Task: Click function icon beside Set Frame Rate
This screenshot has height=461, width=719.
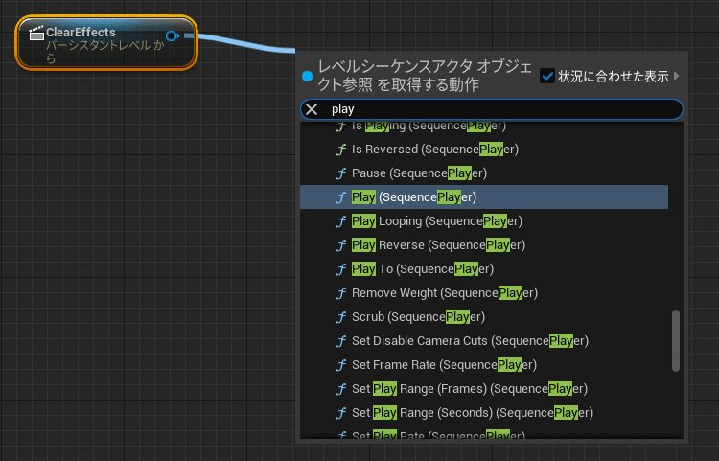Action: point(340,365)
